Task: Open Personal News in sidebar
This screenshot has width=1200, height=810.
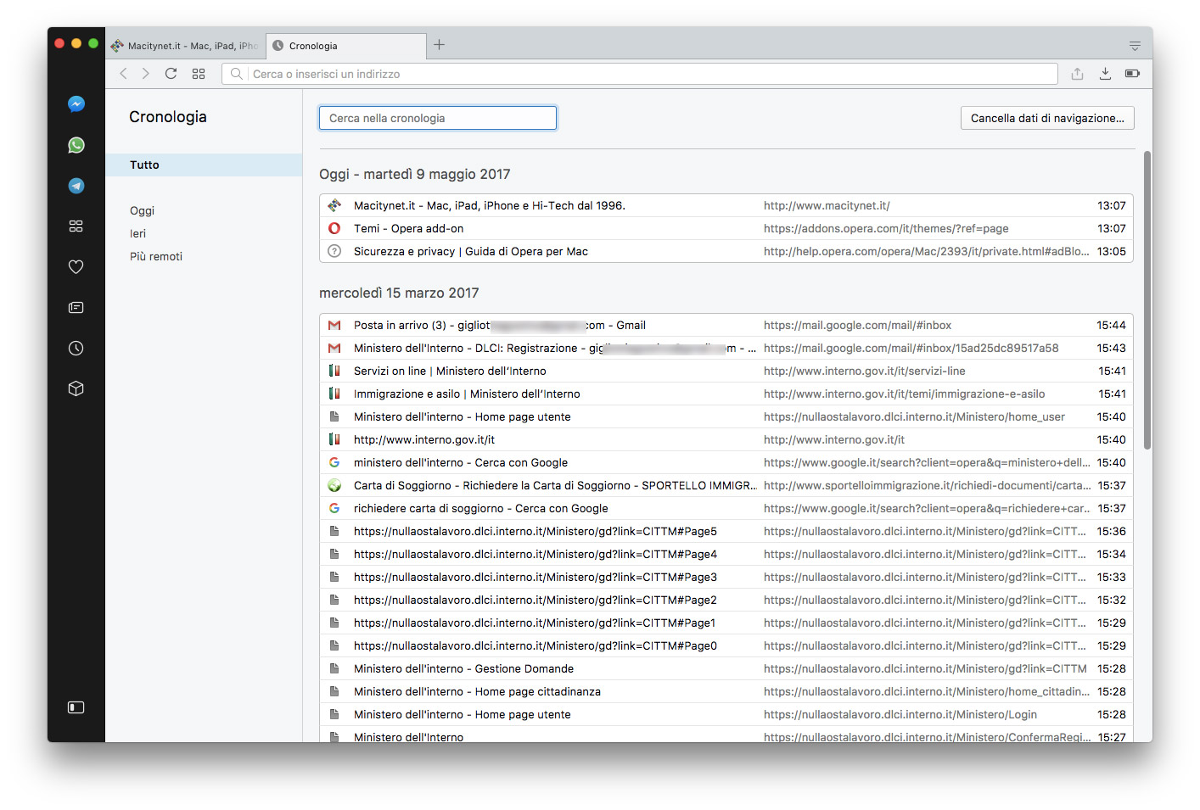Action: pos(76,308)
